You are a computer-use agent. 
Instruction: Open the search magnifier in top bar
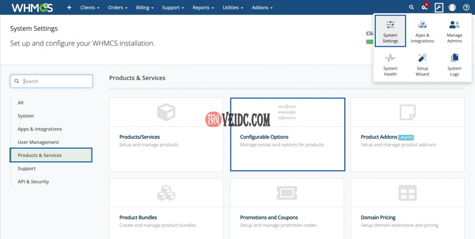[x=411, y=8]
